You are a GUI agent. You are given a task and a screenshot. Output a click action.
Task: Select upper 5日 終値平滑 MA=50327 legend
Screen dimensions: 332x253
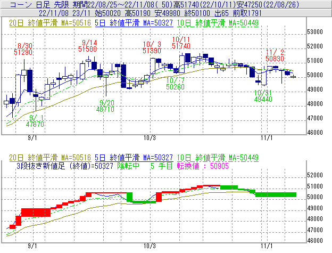(134, 23)
